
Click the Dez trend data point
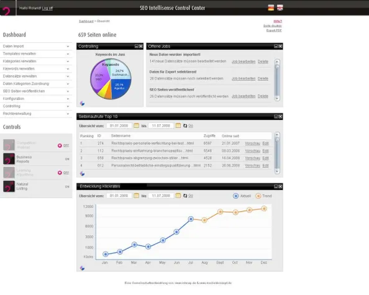(264, 209)
